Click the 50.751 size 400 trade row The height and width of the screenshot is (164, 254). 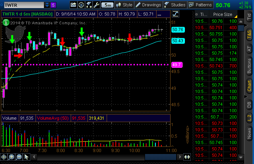[216, 28]
